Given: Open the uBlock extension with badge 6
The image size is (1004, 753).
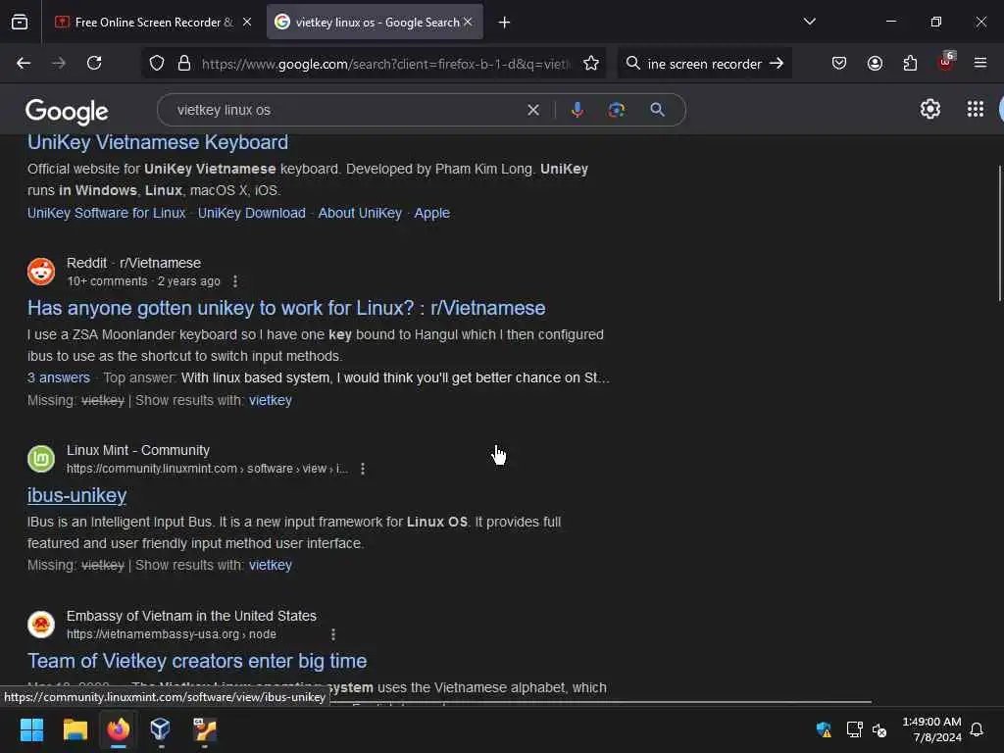Looking at the screenshot, I should click(946, 62).
